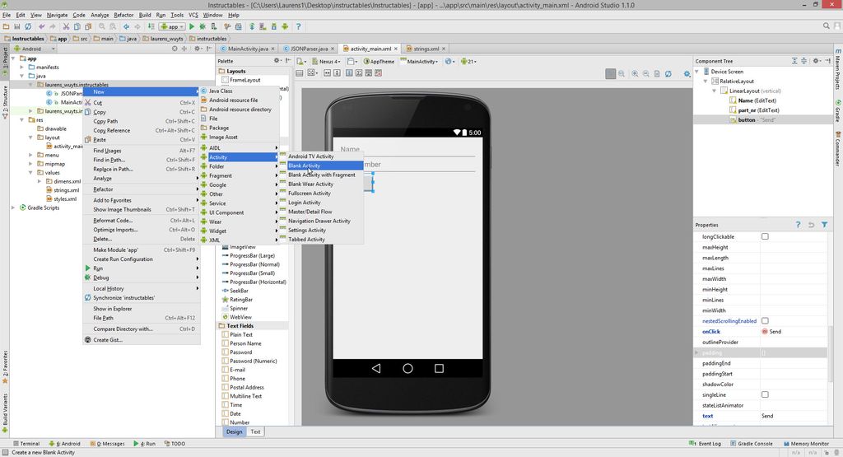The image size is (843, 457).
Task: Switch to the JSONParser.java editor tab
Action: point(309,49)
